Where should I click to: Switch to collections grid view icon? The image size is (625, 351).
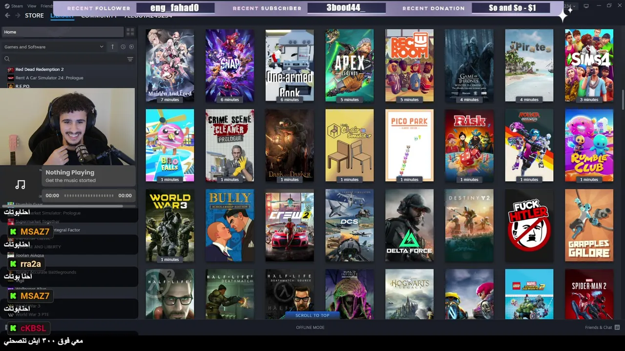coord(130,32)
